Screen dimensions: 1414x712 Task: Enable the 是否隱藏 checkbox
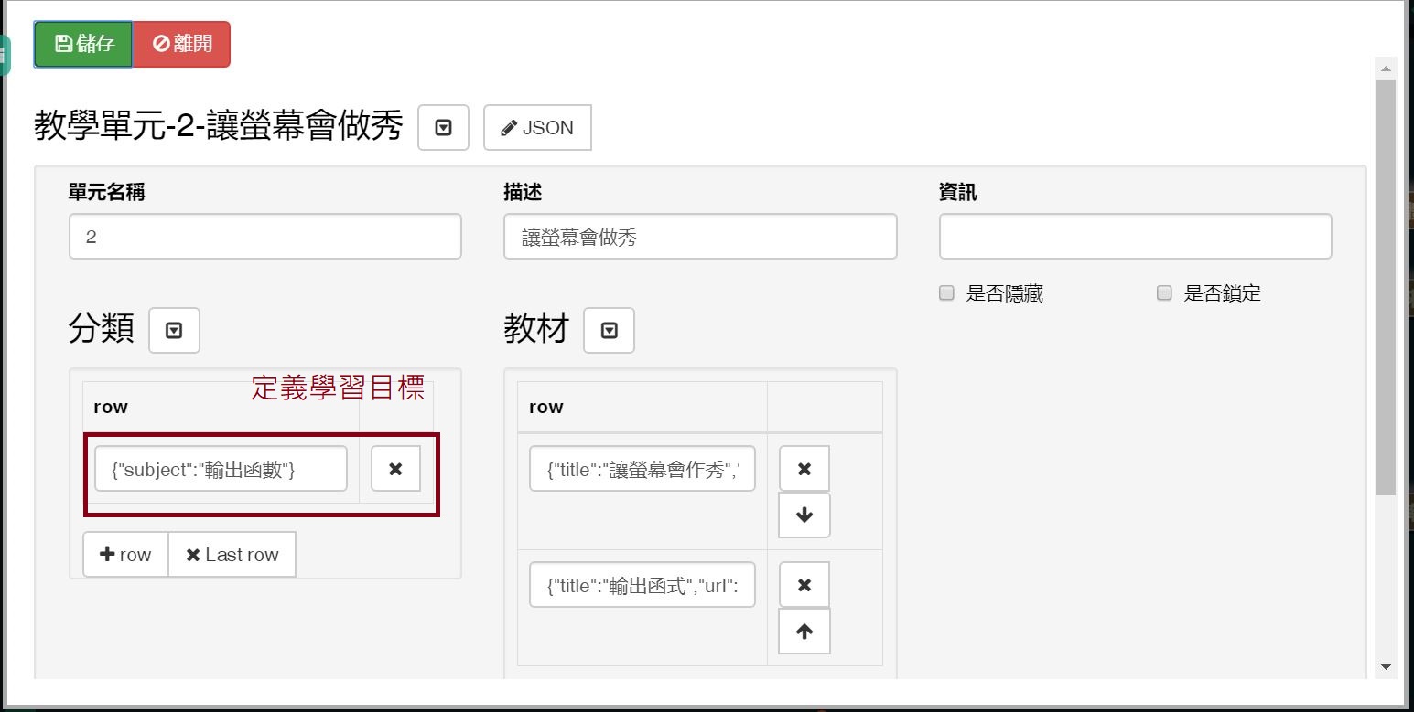(x=947, y=293)
